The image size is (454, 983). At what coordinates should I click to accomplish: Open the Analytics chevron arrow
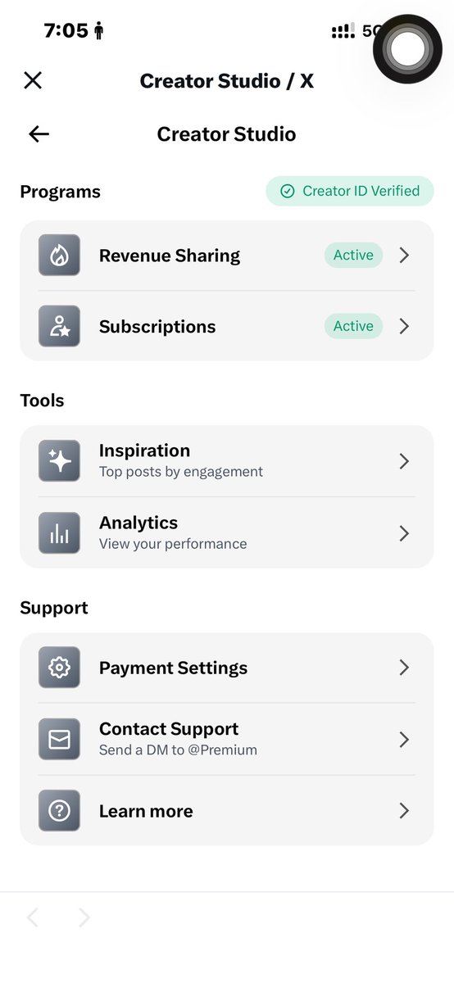coord(404,533)
